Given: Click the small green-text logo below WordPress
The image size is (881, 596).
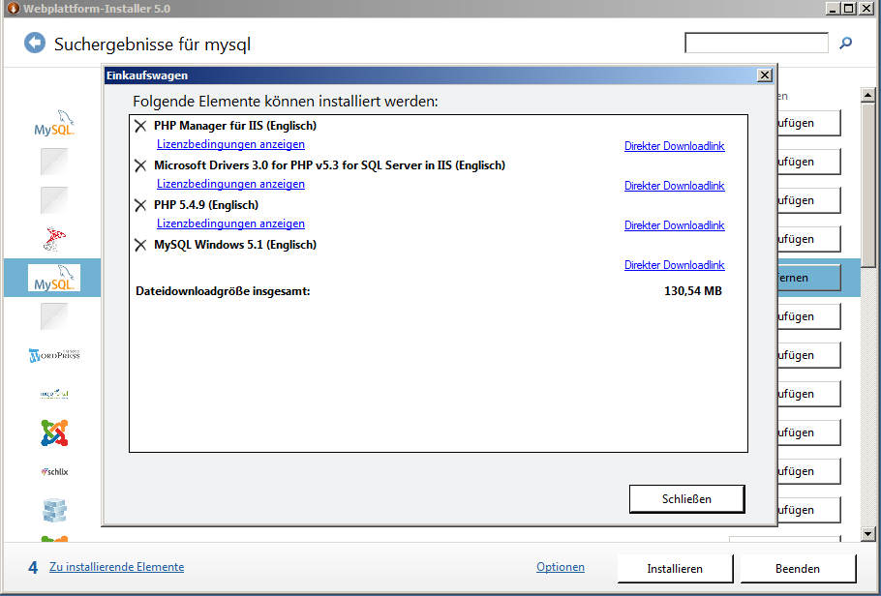Looking at the screenshot, I should (54, 394).
